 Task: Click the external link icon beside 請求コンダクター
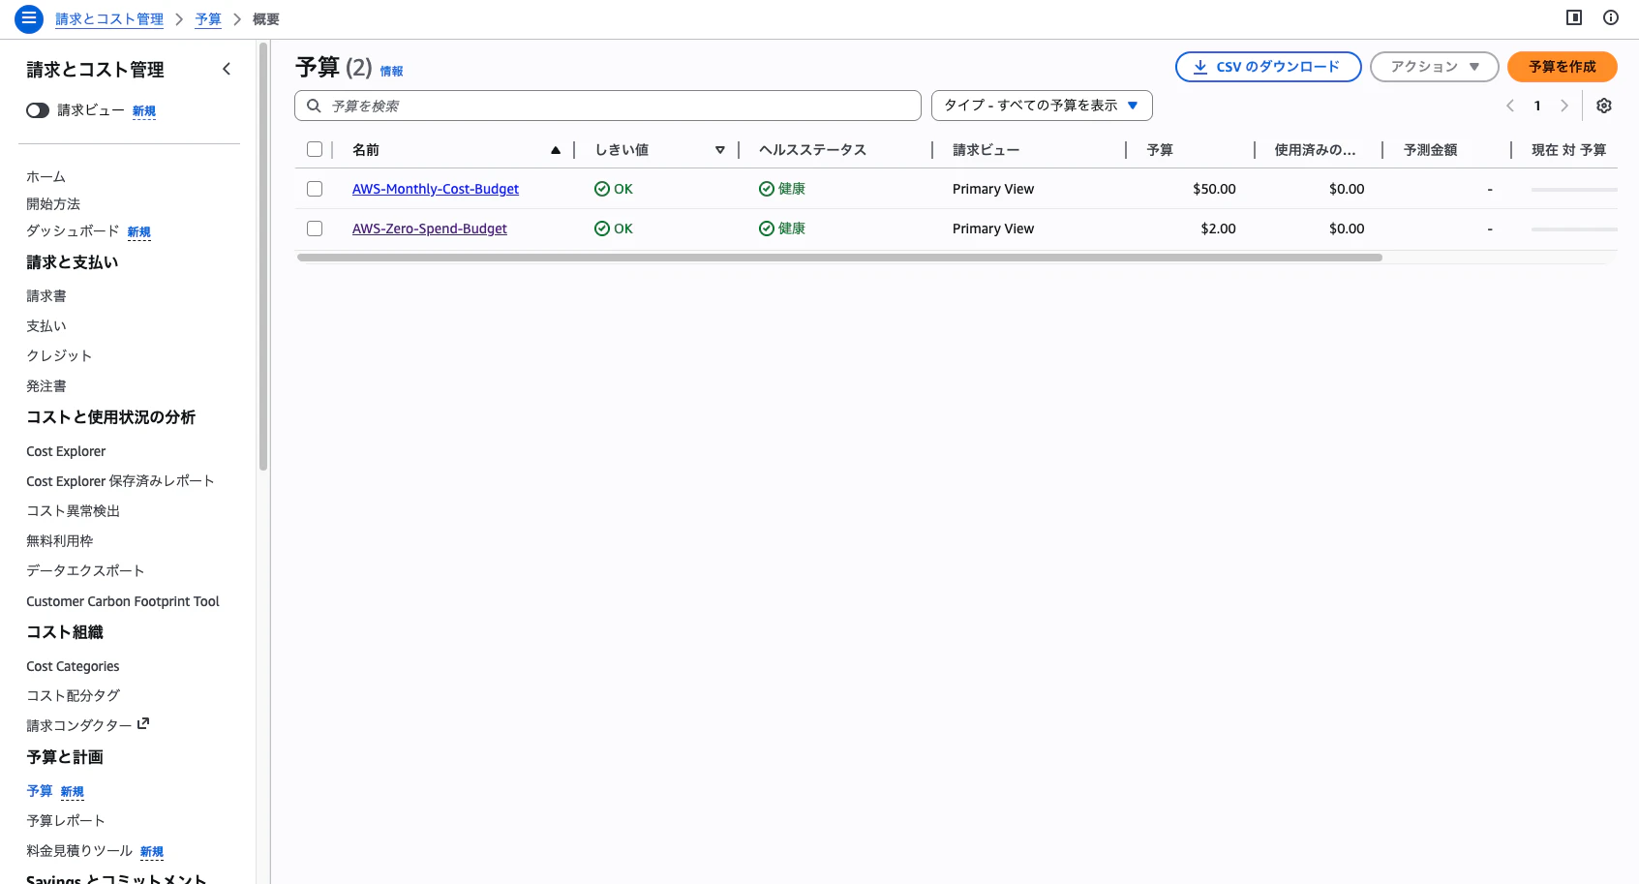(143, 723)
